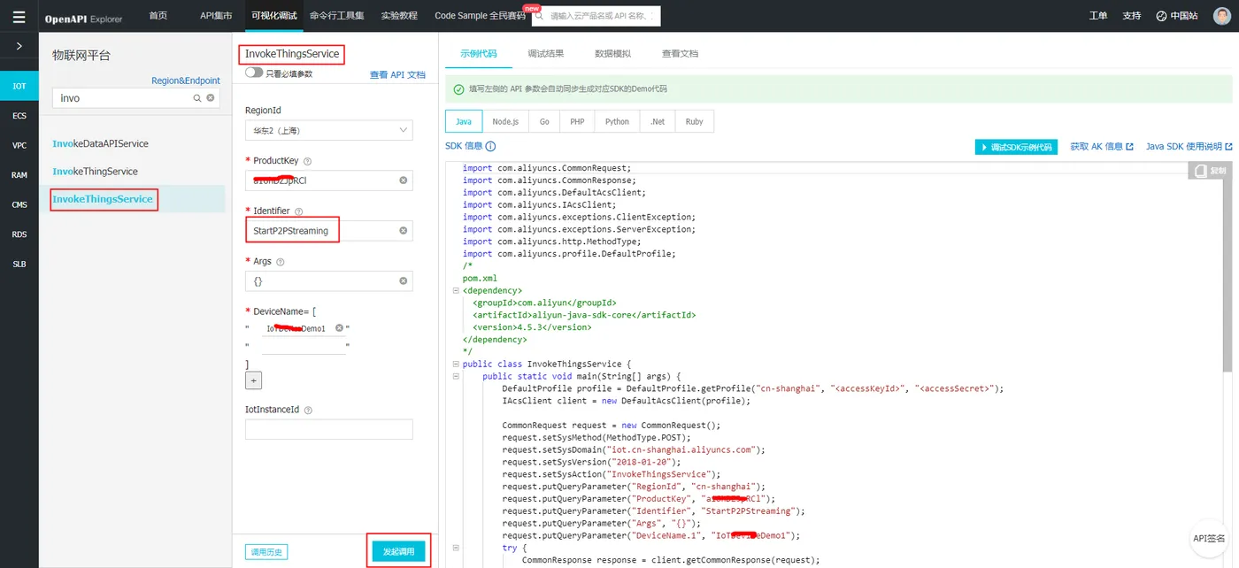Select the Go language tab
The image size is (1239, 568).
(544, 121)
